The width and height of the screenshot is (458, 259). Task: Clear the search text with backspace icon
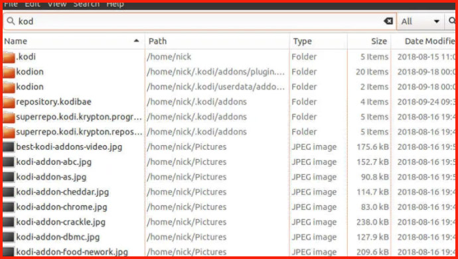tap(388, 21)
